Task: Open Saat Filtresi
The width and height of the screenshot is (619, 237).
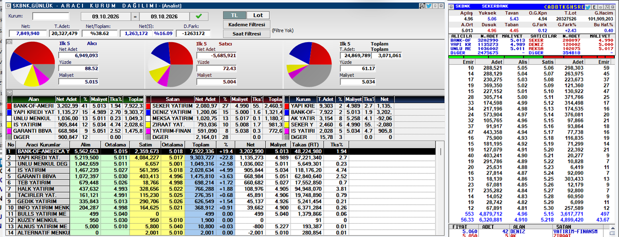Action: 246,34
